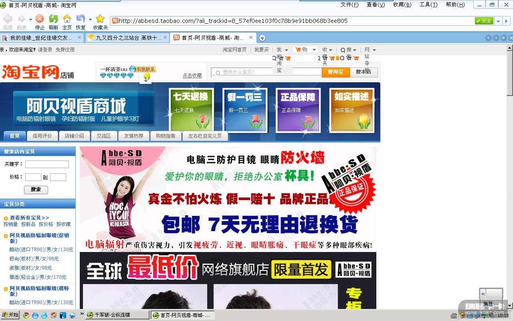This screenshot has height=321, width=513.
Task: Click the Chrome icon in quick launch
Action: 26,315
